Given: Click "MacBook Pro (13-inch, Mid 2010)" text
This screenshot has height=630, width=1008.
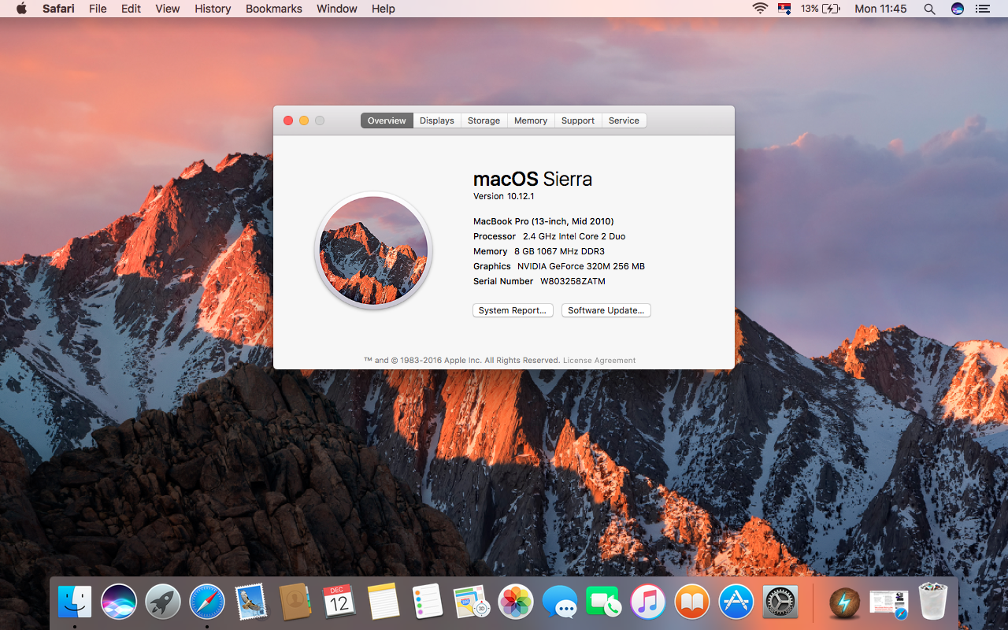Looking at the screenshot, I should point(543,221).
